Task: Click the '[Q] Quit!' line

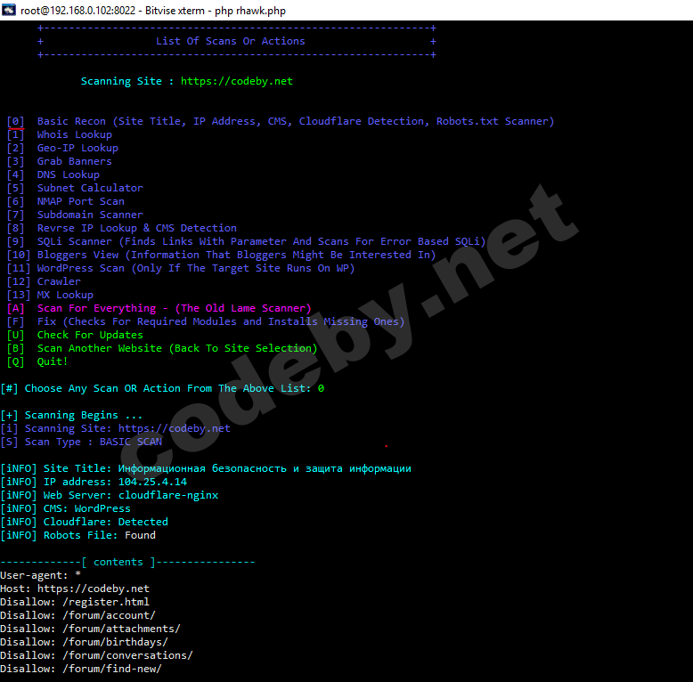Action: coord(37,361)
